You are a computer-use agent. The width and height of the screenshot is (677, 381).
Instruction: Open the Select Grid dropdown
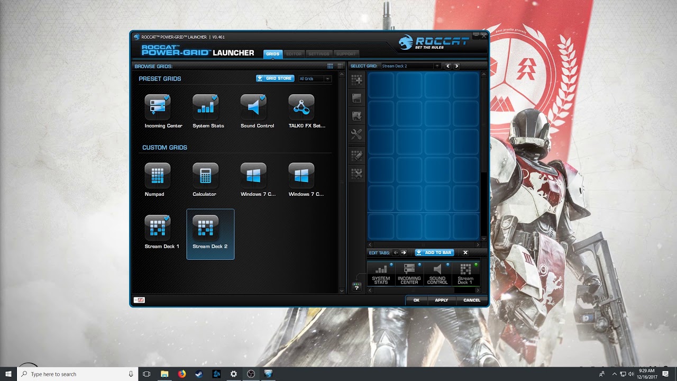[410, 66]
